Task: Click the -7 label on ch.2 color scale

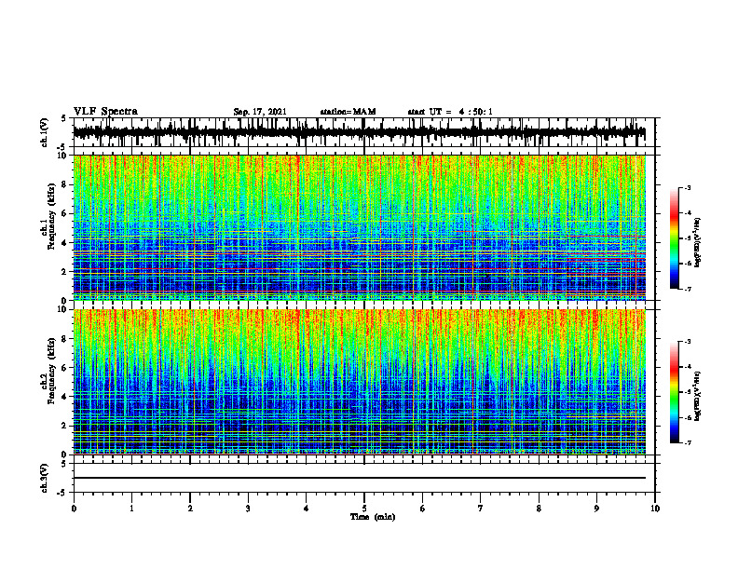Action: pyautogui.click(x=688, y=442)
